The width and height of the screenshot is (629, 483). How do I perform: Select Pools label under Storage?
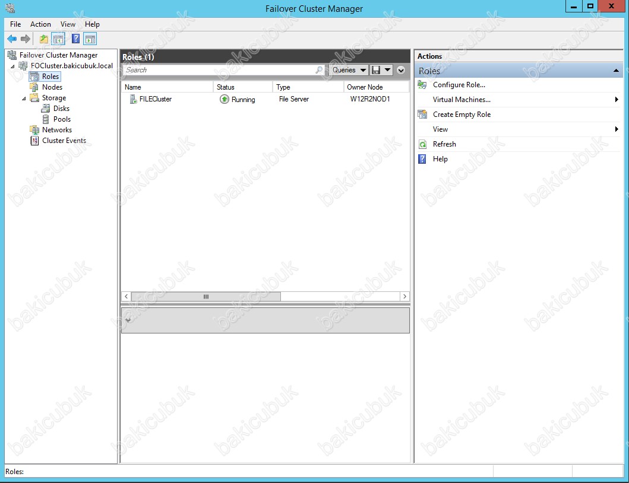tap(62, 119)
